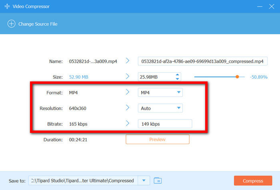Click the source file name 0532821d-...3a009.mp4
This screenshot has height=190, width=280.
93,61
